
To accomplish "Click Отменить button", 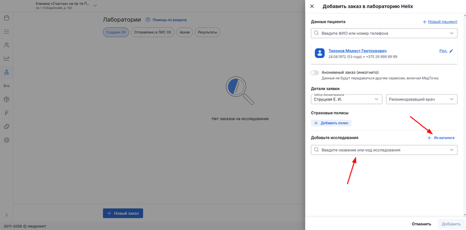I will pos(421,224).
